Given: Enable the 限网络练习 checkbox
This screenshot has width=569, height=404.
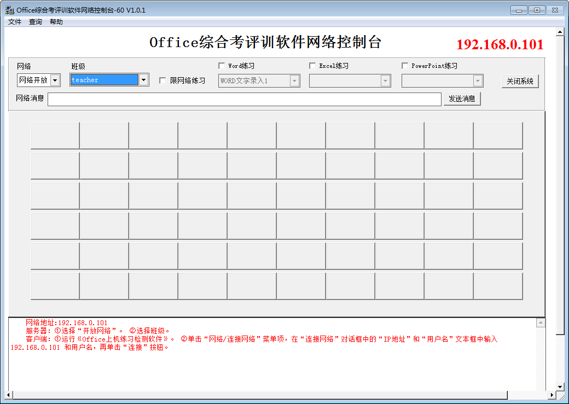Looking at the screenshot, I should [x=162, y=80].
